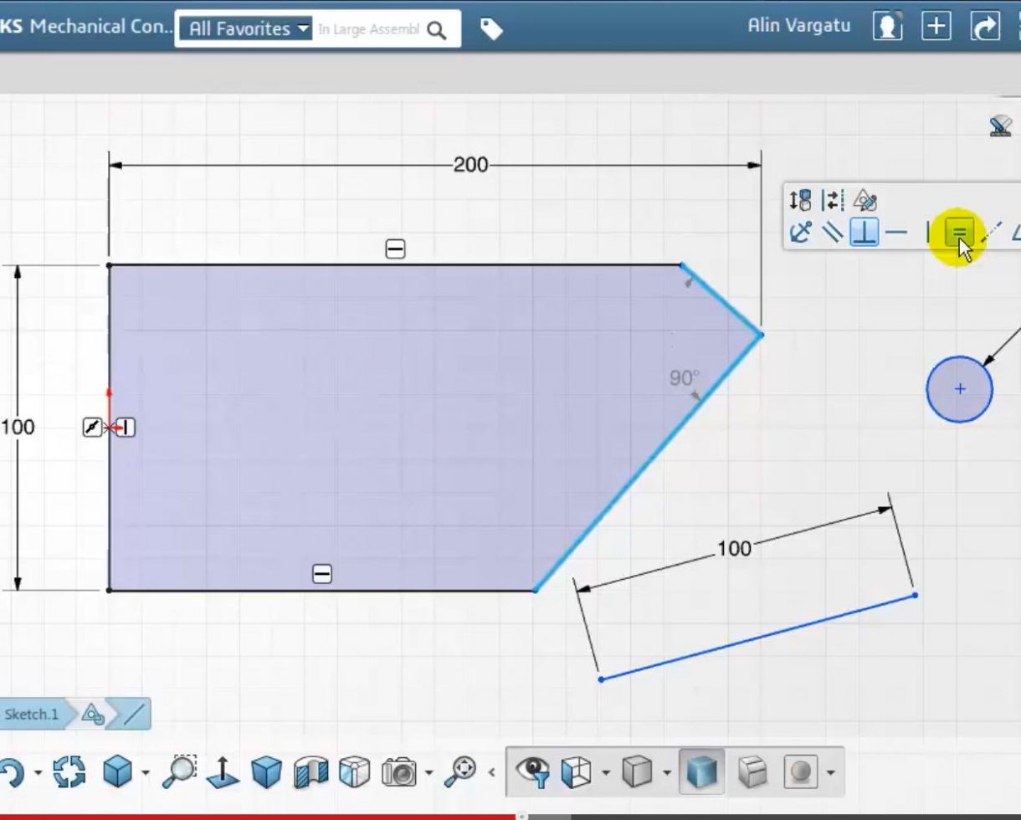Select the vertical 100 dimension on left
Screen dimensions: 1021x820
18,427
